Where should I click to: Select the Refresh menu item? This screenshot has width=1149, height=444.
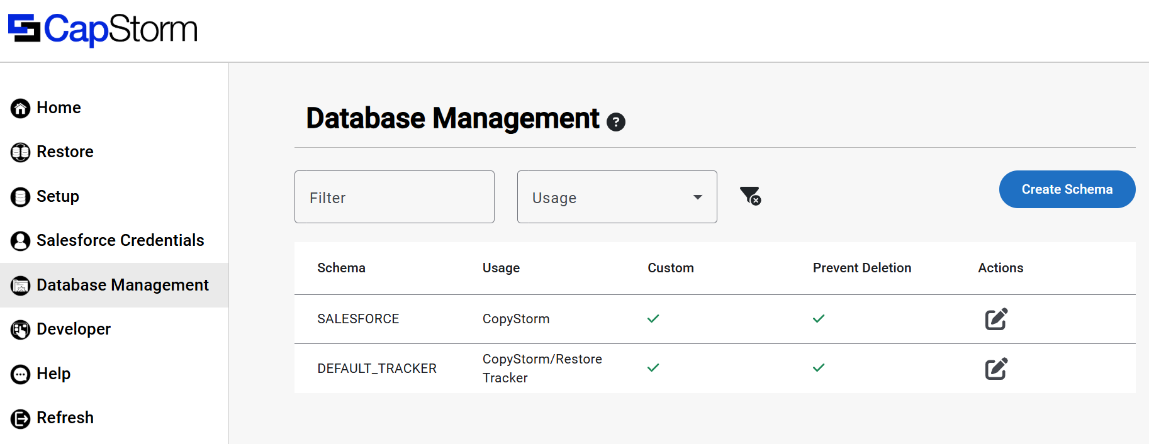[x=65, y=418]
